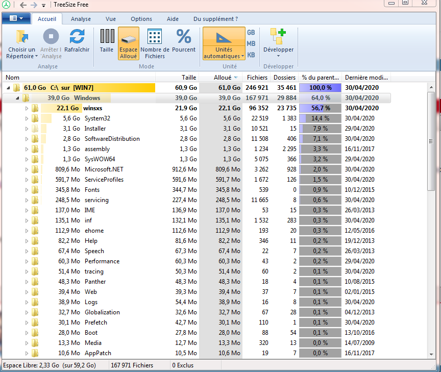Image resolution: width=441 pixels, height=372 pixels.
Task: Click the vertical scrollbar down arrow
Action: 431,355
